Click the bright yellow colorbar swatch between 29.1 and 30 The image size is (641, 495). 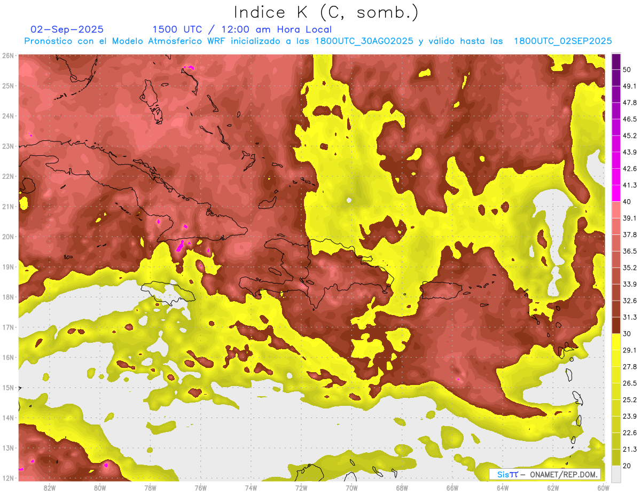(x=616, y=341)
